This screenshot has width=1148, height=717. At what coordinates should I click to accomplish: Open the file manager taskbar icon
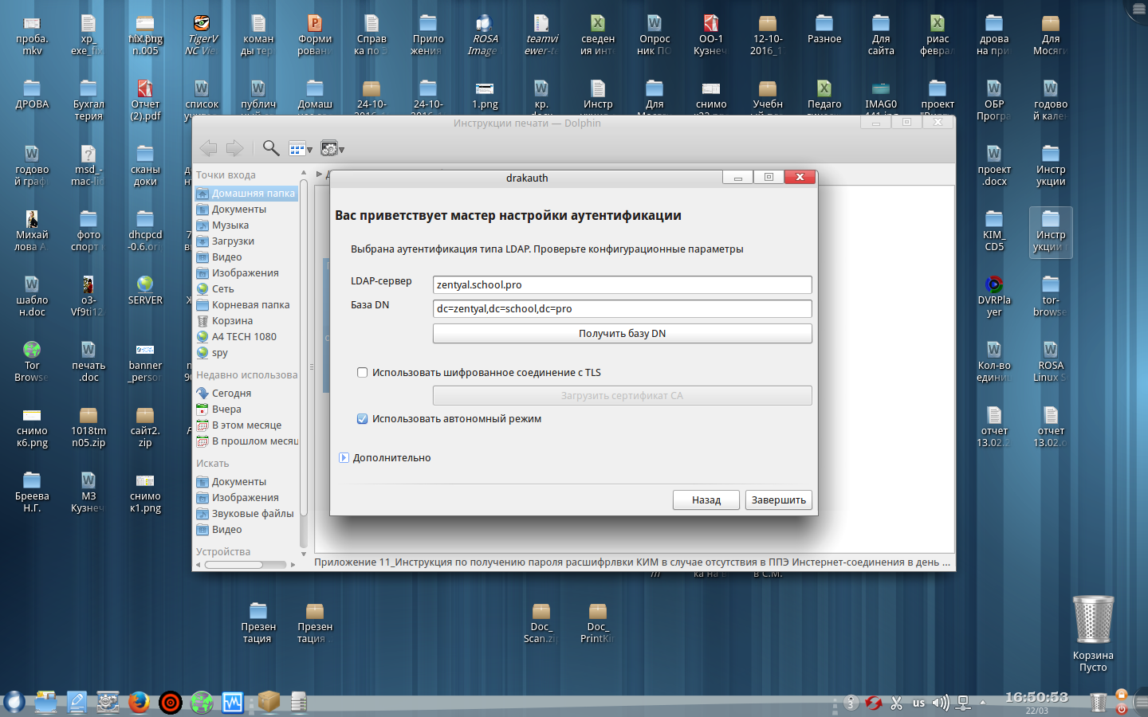point(45,702)
